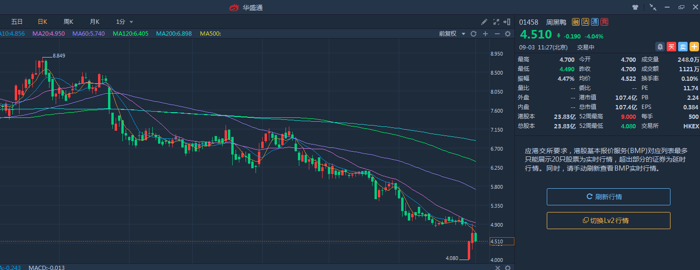Click the red 买 buy button
This screenshot has width=700, height=270.
(671, 47)
